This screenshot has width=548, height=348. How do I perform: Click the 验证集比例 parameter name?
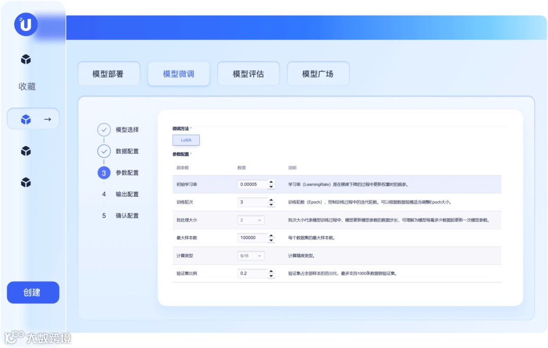point(187,273)
